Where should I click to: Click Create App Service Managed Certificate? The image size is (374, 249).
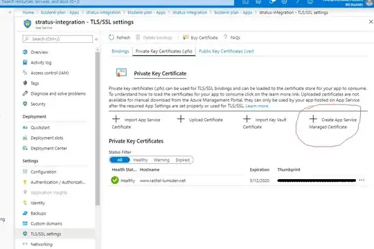(333, 123)
